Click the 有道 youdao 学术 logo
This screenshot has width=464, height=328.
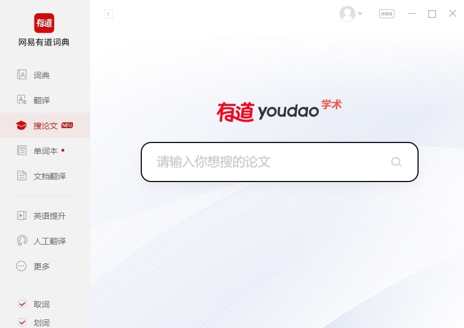pyautogui.click(x=279, y=110)
